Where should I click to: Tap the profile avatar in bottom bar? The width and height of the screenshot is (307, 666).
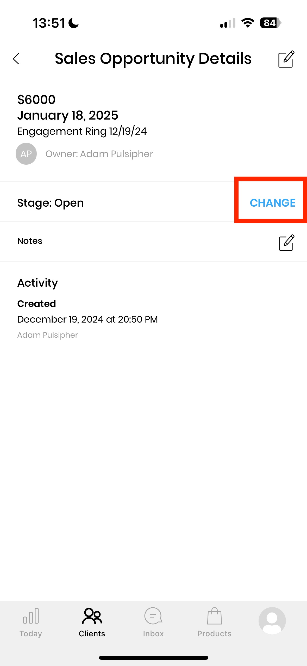click(x=272, y=620)
